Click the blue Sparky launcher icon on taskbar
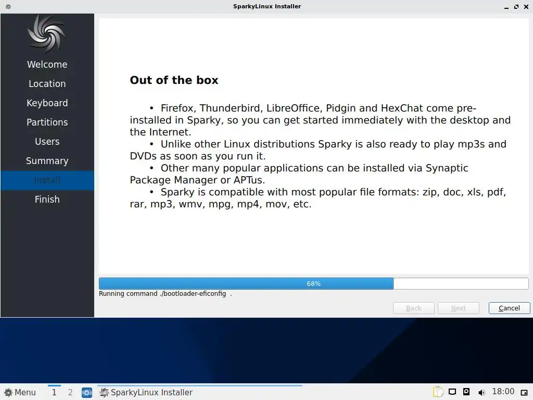The width and height of the screenshot is (533, 400). tap(87, 393)
